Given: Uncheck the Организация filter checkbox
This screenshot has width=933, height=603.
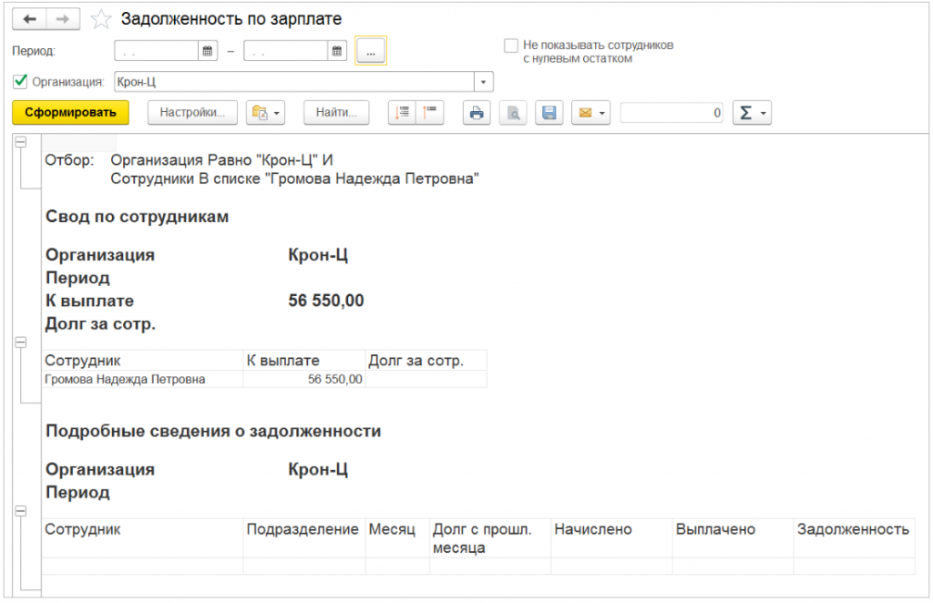Looking at the screenshot, I should (x=20, y=82).
